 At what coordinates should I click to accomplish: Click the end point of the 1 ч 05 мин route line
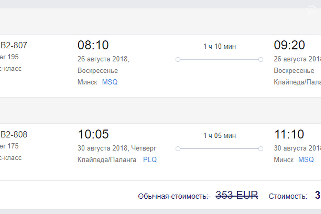click(261, 148)
